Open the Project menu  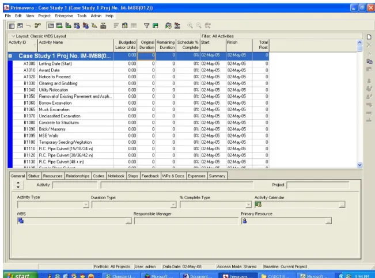44,16
